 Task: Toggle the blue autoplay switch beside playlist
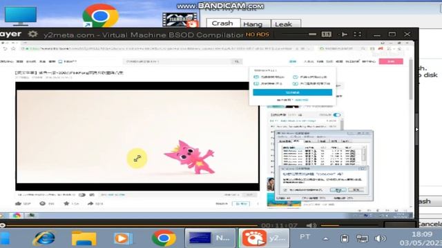336,115
